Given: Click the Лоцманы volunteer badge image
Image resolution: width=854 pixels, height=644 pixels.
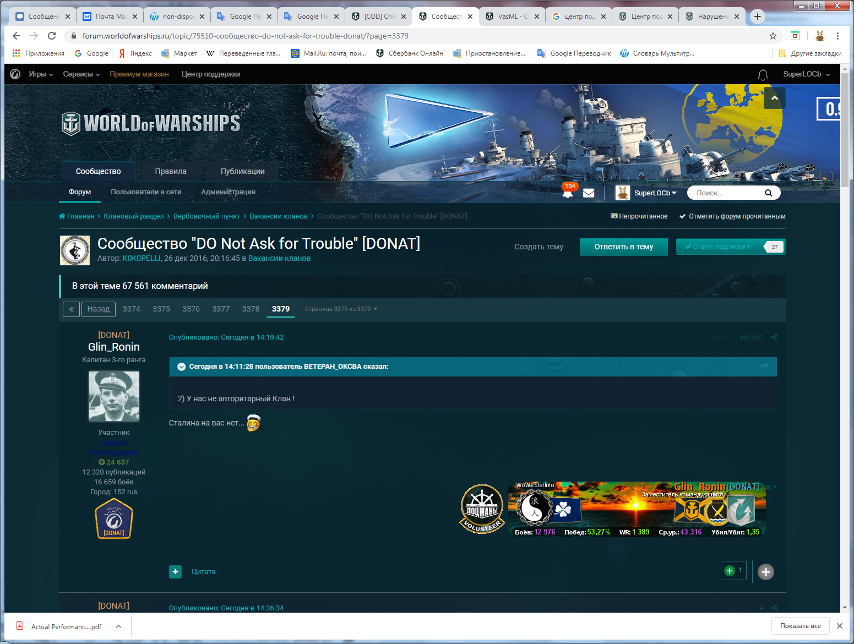Looking at the screenshot, I should click(x=482, y=509).
